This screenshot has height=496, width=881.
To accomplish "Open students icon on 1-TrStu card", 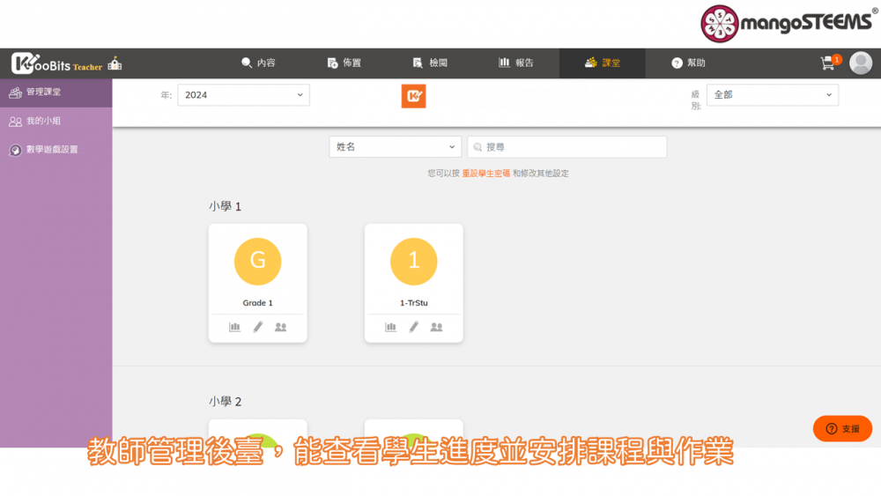I will tap(436, 327).
